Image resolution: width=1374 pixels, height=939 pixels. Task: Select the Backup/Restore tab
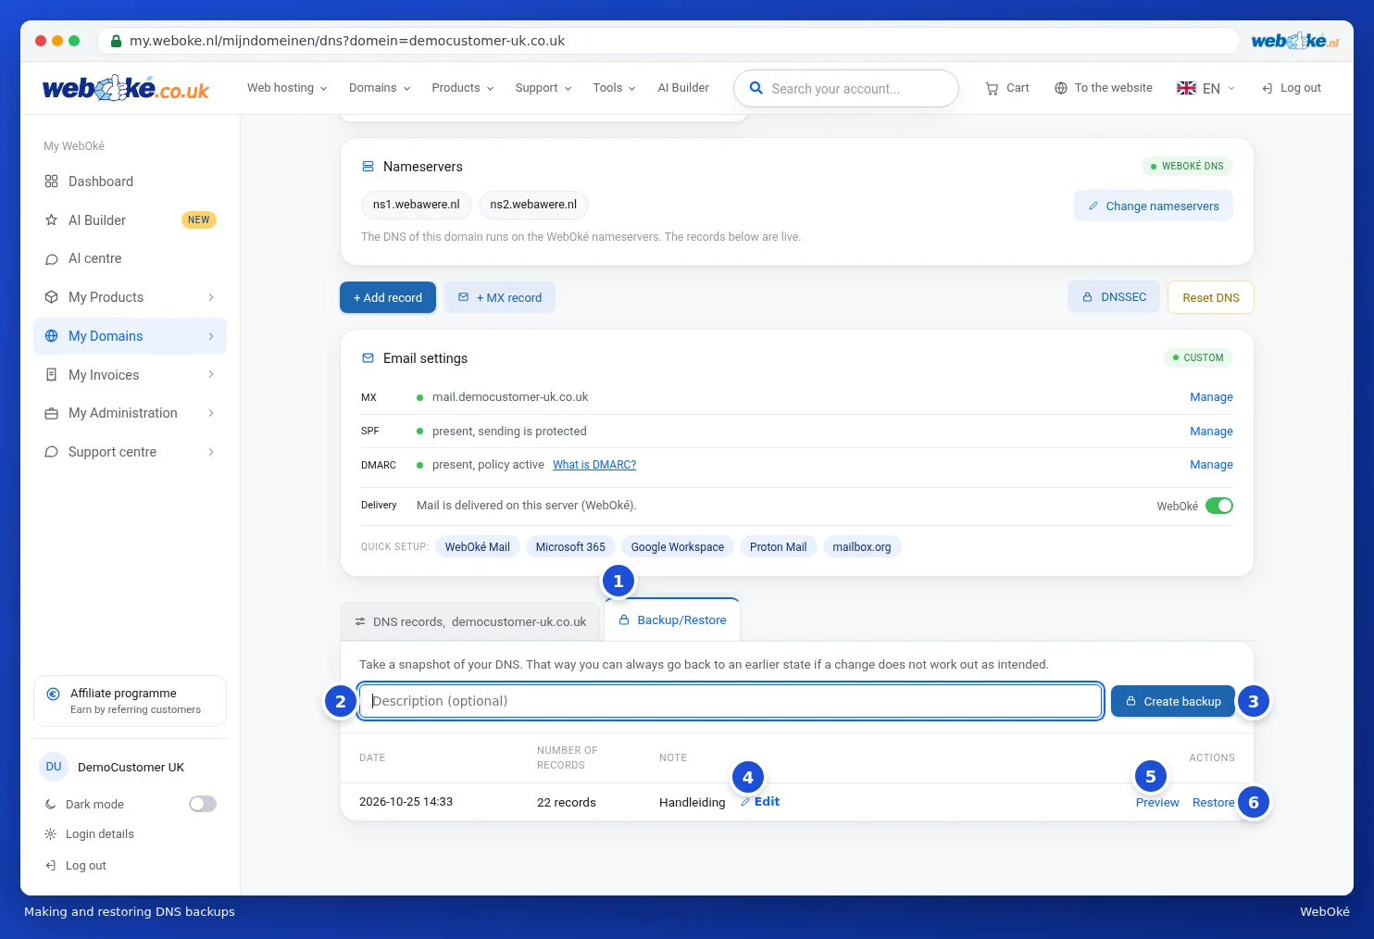pyautogui.click(x=672, y=620)
